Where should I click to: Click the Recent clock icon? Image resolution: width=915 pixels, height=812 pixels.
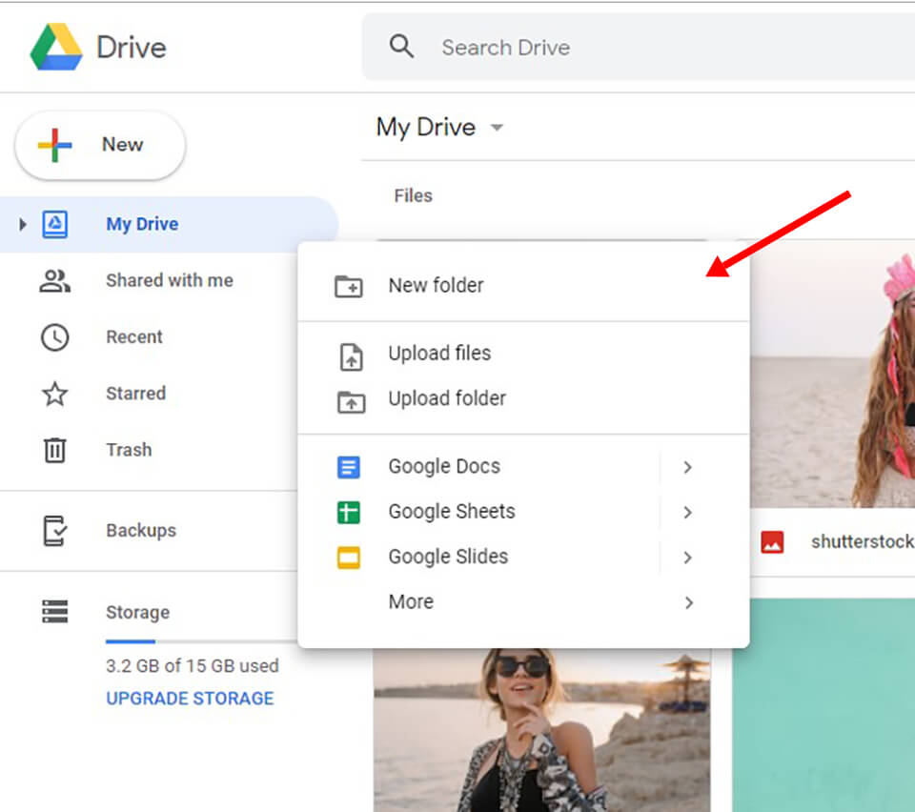(x=55, y=337)
